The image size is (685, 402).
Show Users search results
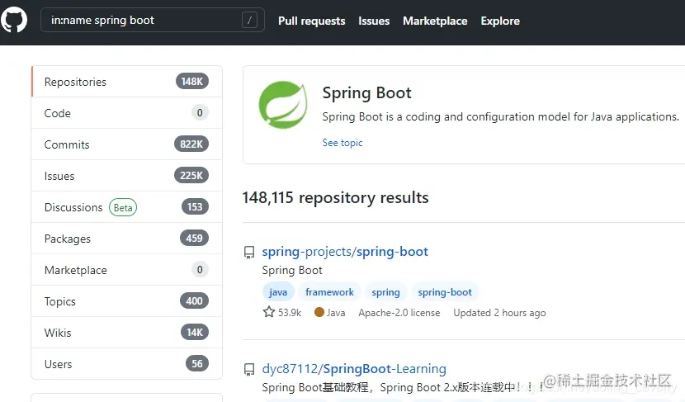(x=127, y=364)
